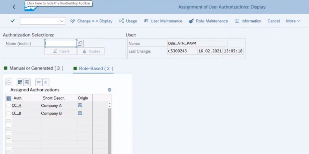Click the user name field DBW_ATH_PAPM
The width and height of the screenshot is (309, 154).
point(197,43)
